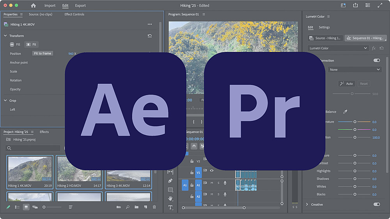This screenshot has height=219, width=390.
Task: Switch to Source: (no clips) tab
Action: tap(41, 14)
